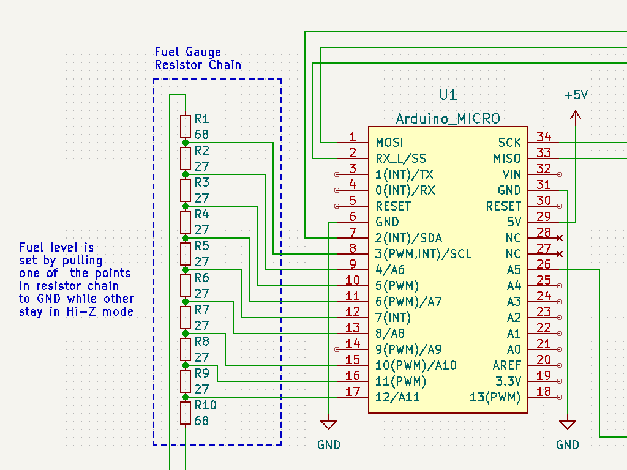Click the R6 reference label
This screenshot has height=470, width=627.
point(201,278)
